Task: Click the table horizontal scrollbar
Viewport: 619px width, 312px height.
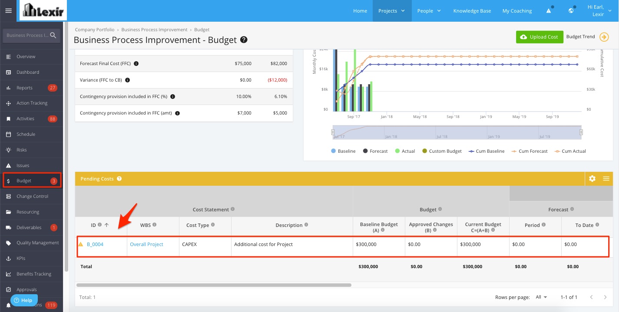Action: point(214,285)
